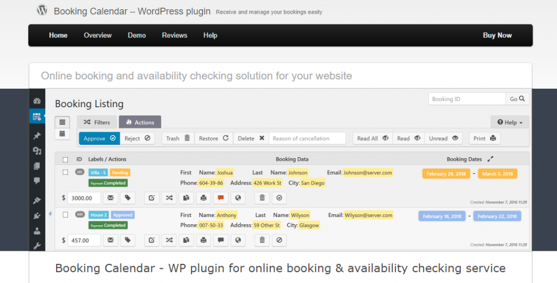
Task: Click the Restore button
Action: pos(214,138)
